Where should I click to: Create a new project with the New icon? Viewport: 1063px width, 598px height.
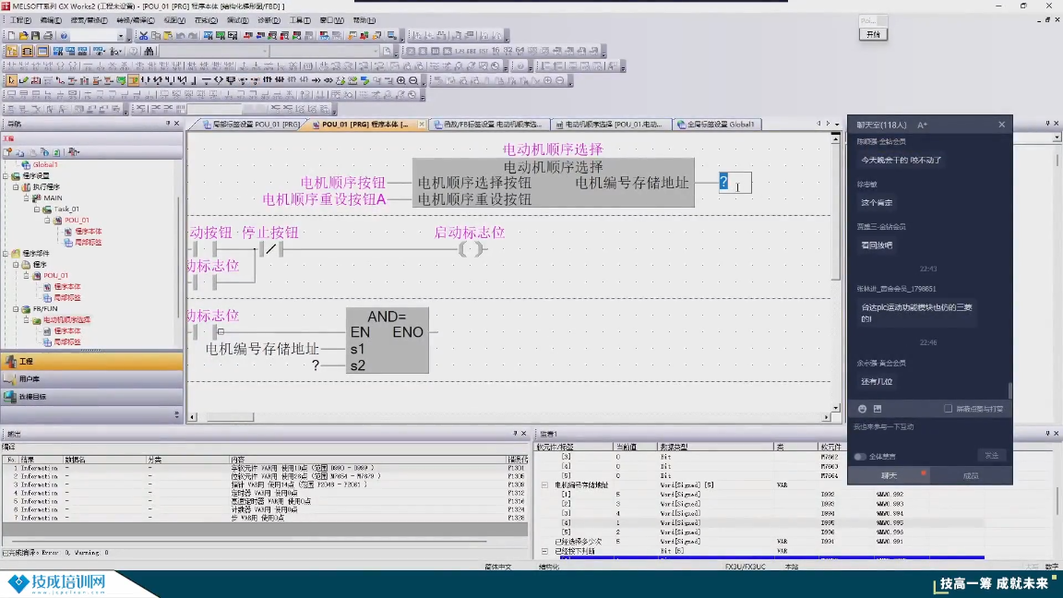pos(11,35)
